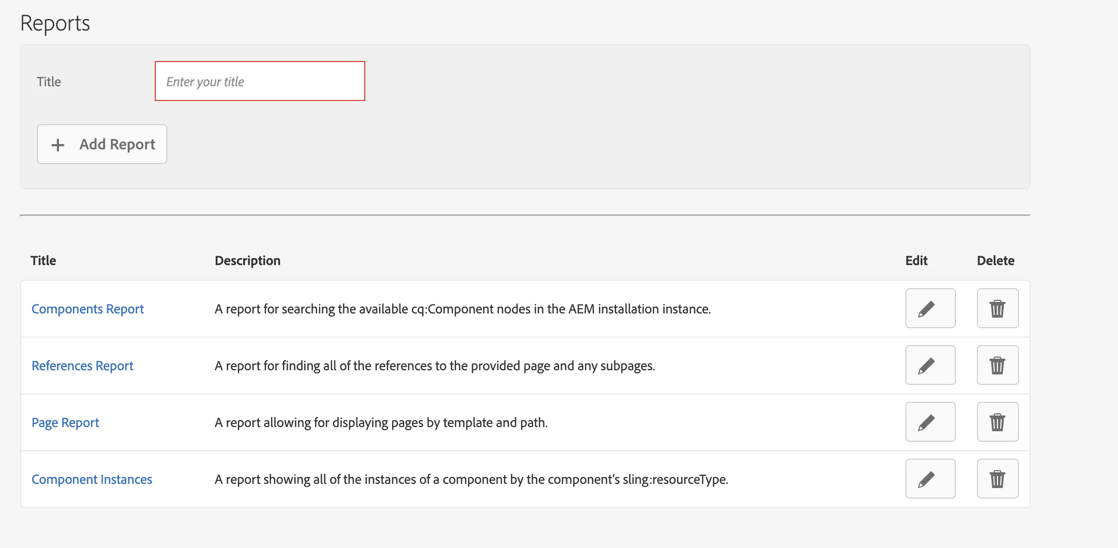
Task: Open the Component Instances link
Action: (x=92, y=480)
